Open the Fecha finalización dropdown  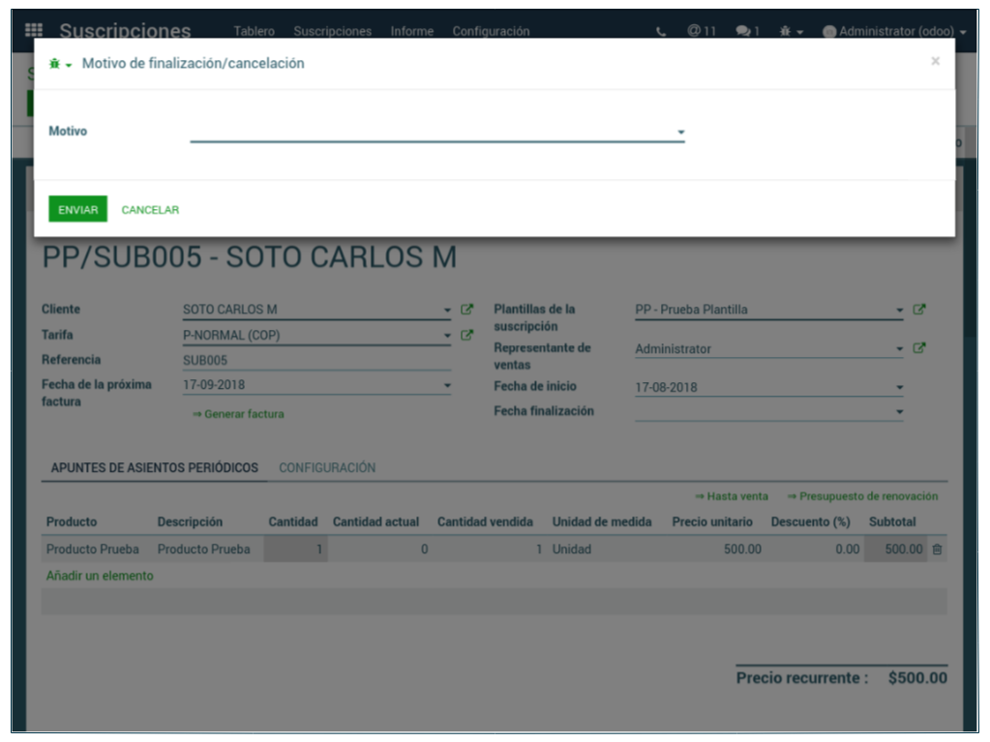(x=899, y=412)
